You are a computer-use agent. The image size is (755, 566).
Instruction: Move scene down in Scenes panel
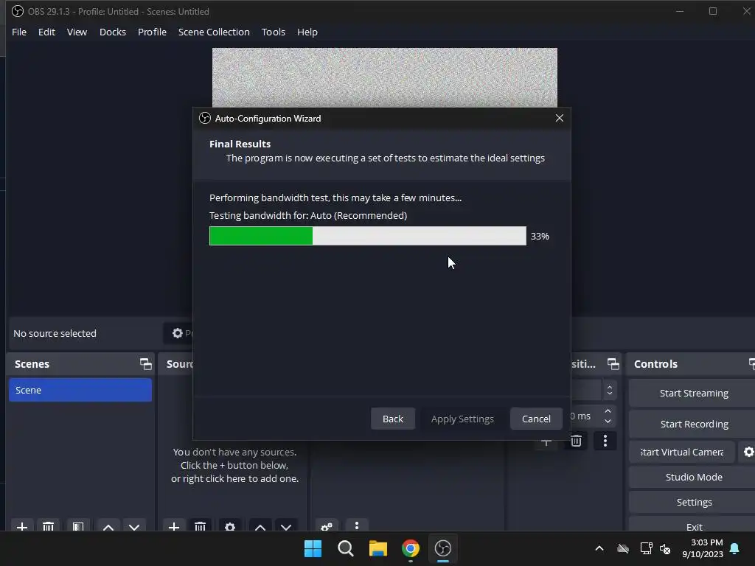tap(134, 526)
